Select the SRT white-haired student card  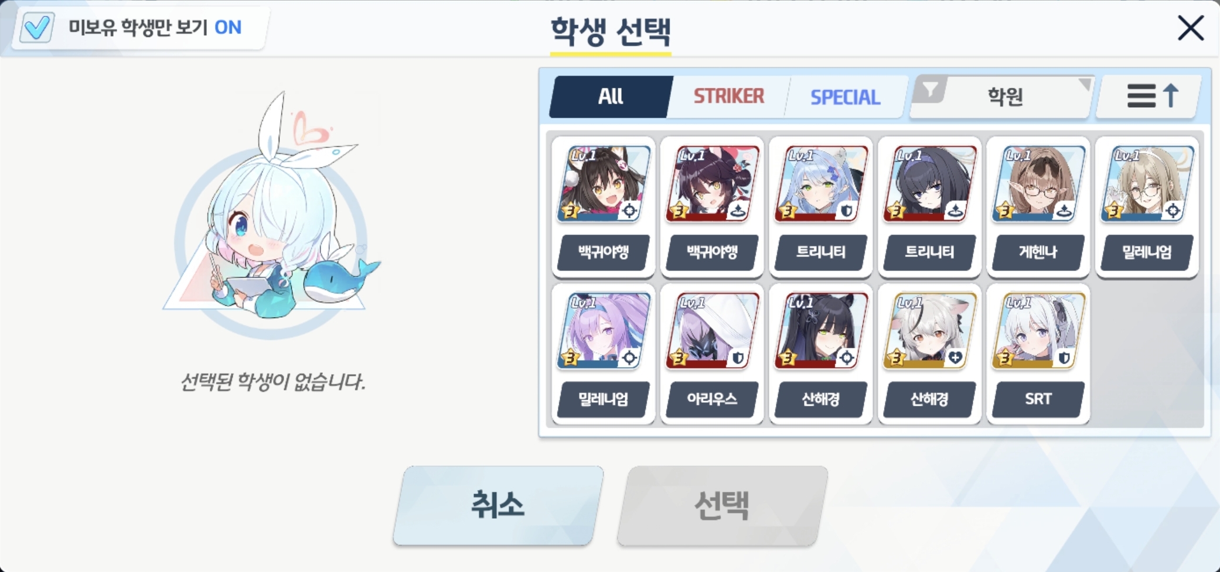pos(1038,354)
